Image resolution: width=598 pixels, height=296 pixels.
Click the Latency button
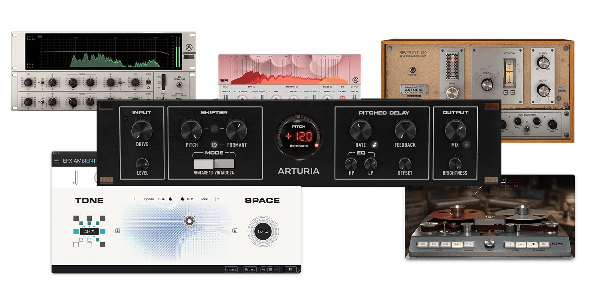tap(230, 269)
